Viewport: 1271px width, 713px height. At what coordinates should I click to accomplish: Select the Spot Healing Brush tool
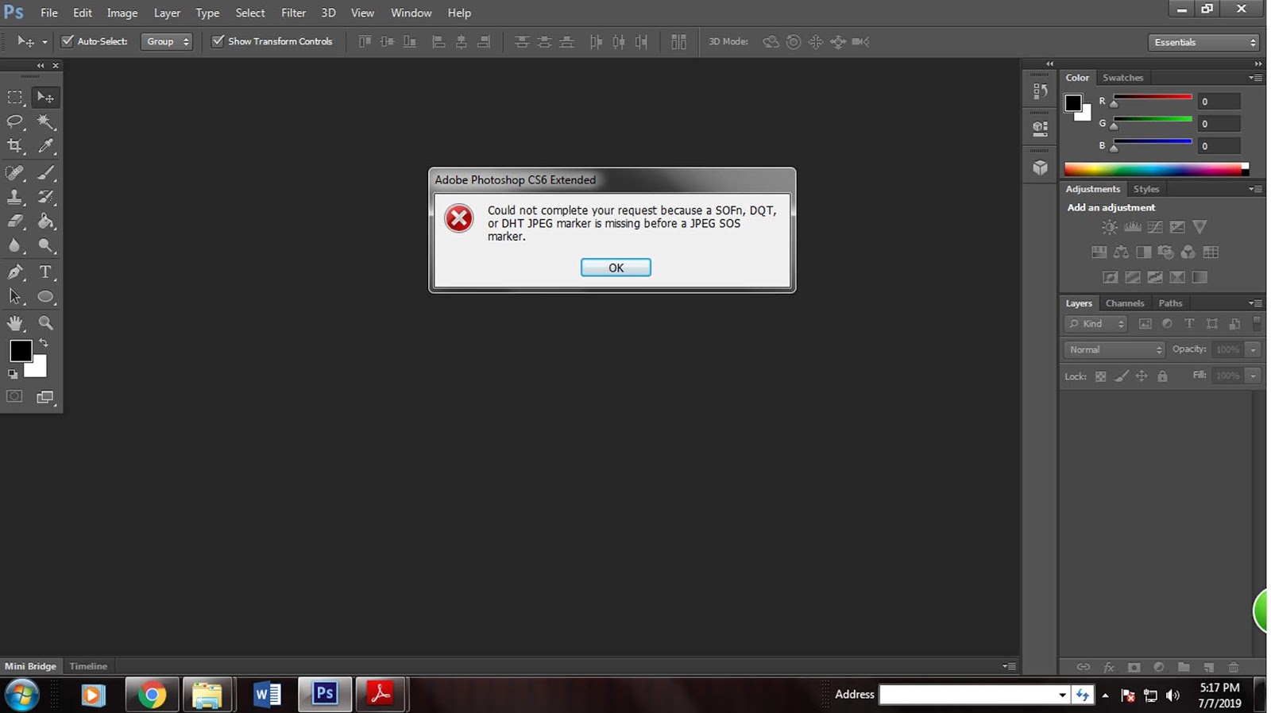tap(15, 172)
